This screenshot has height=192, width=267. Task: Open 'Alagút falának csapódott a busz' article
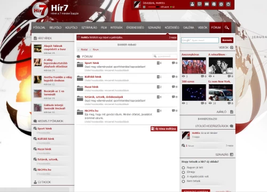point(55,47)
